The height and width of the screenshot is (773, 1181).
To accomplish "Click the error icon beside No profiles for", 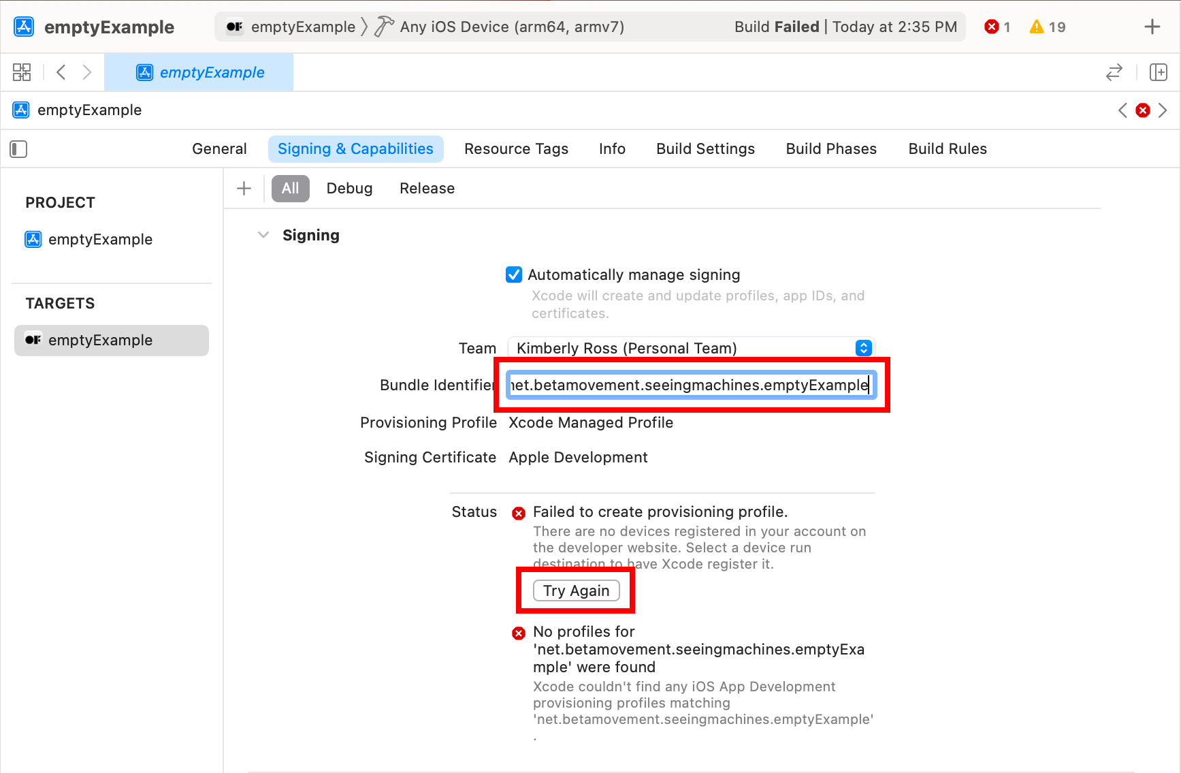I will [x=519, y=633].
